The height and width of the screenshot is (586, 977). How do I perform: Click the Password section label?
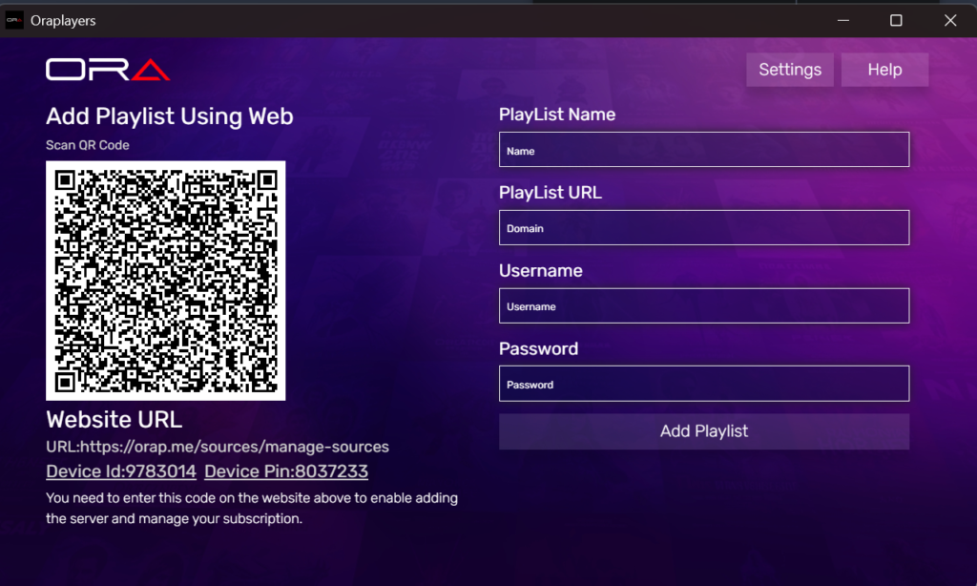(538, 348)
